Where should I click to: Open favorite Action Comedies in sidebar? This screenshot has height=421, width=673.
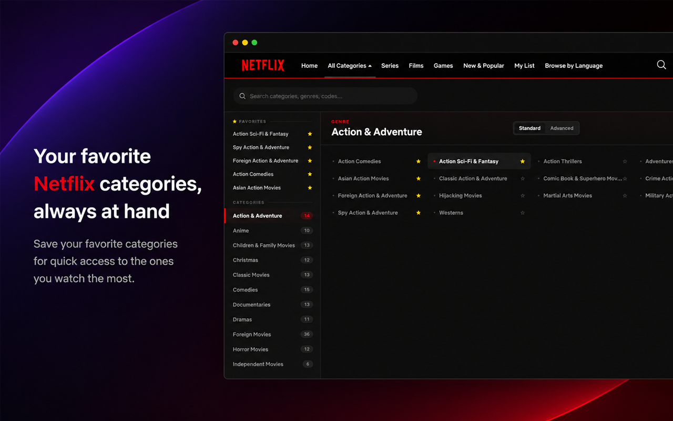coord(253,174)
